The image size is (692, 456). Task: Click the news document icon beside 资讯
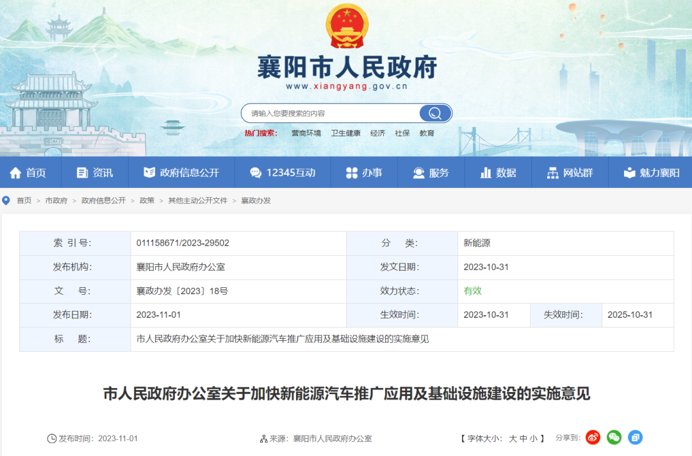pos(82,173)
